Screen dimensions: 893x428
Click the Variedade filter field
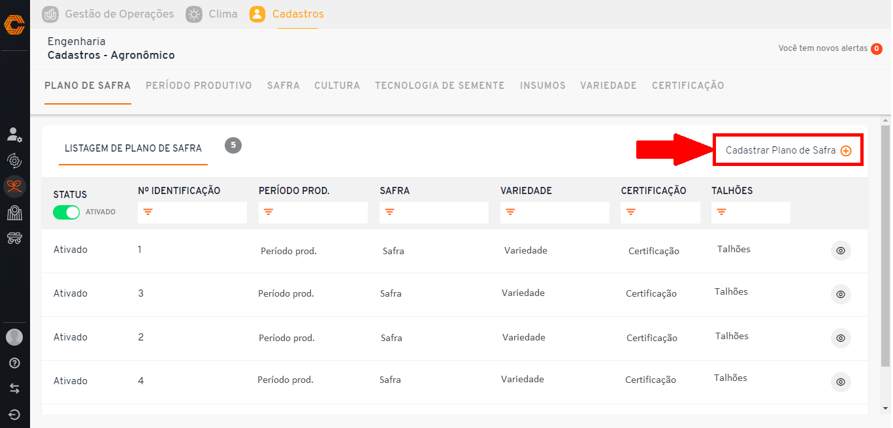[x=555, y=212]
